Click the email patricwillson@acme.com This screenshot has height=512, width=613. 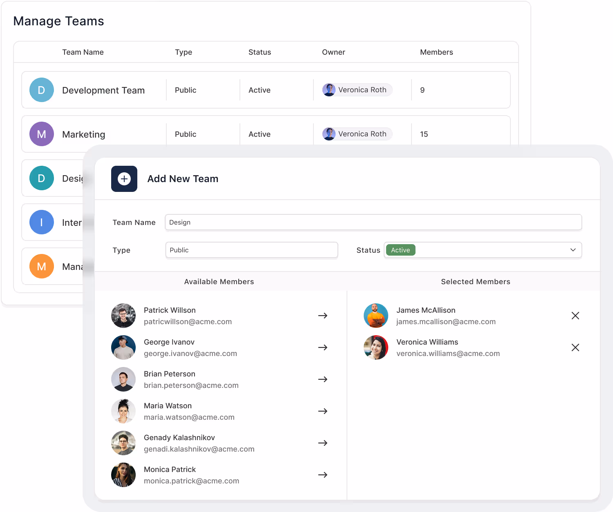pos(188,322)
